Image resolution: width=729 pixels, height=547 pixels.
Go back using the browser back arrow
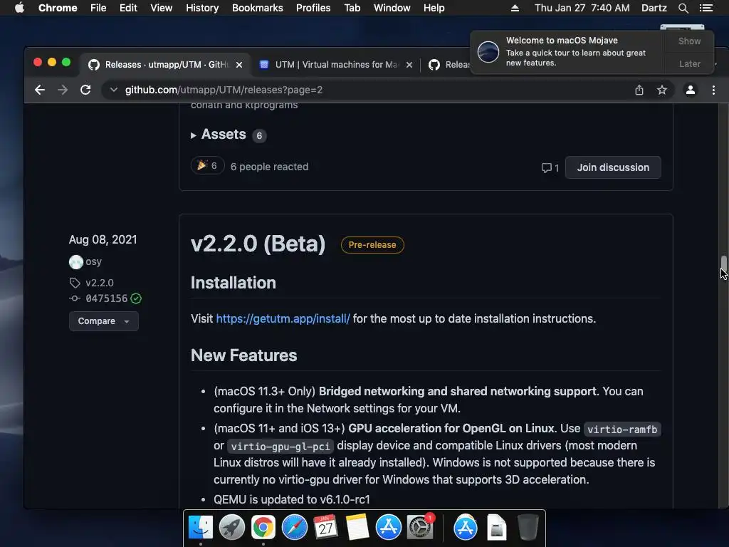coord(40,90)
